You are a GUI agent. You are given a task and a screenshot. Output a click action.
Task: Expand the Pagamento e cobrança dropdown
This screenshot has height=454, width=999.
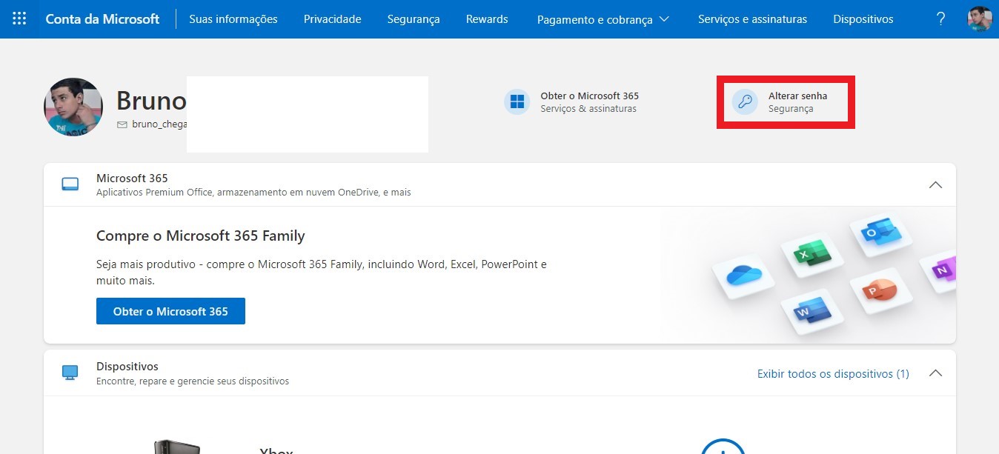[x=603, y=19]
